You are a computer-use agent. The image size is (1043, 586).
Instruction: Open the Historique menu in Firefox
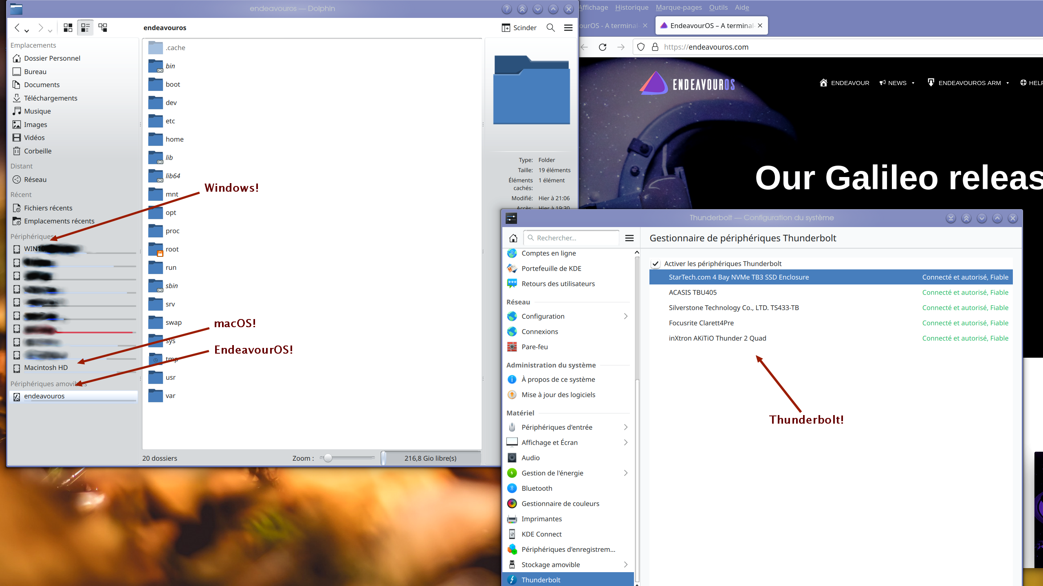coord(632,7)
